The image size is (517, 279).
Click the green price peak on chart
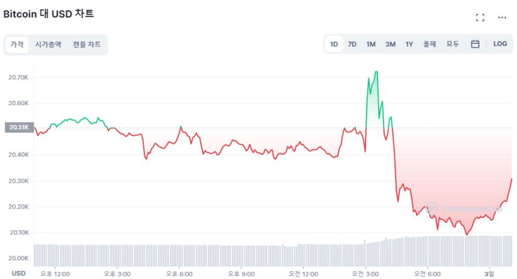point(376,72)
